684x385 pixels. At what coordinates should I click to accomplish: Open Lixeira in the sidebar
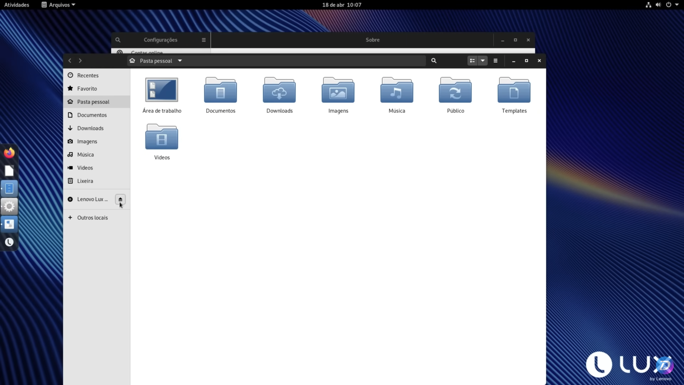tap(85, 181)
